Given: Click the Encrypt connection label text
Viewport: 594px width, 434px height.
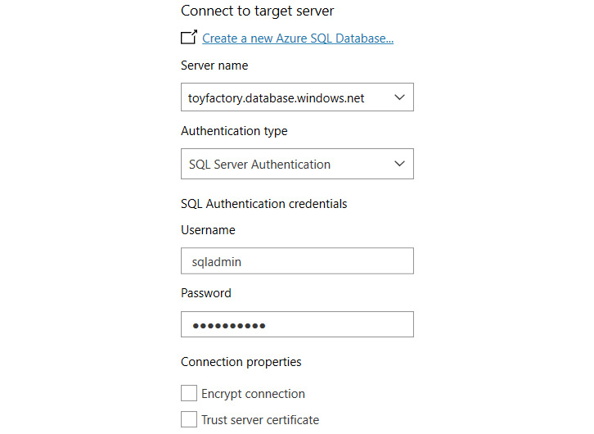Looking at the screenshot, I should click(x=253, y=394).
